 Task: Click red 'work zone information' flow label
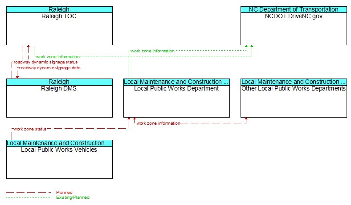point(158,123)
